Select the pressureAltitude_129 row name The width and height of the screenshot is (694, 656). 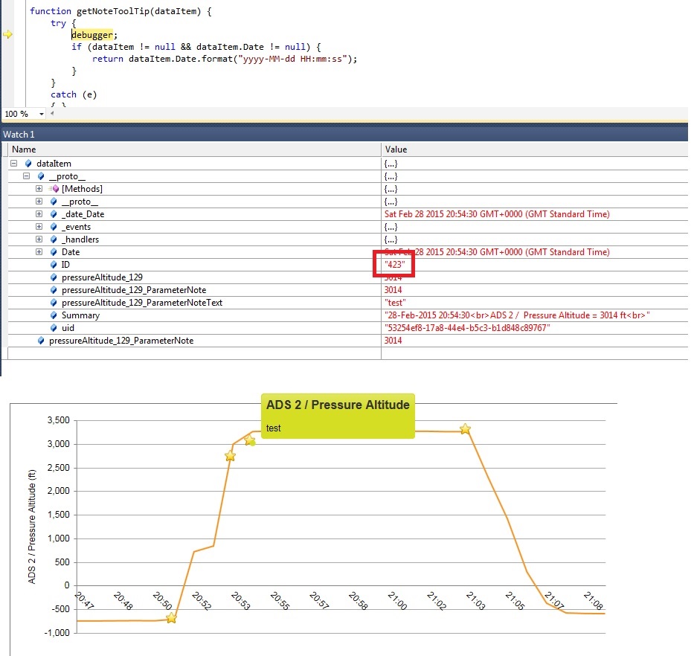(x=102, y=277)
